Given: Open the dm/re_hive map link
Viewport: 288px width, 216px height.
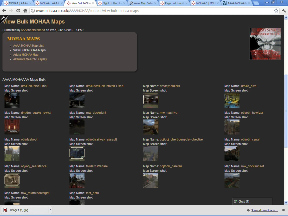Looking at the screenshot, I should coord(248,86).
